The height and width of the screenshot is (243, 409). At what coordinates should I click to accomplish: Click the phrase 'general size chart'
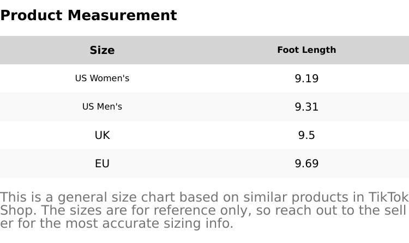point(117,197)
